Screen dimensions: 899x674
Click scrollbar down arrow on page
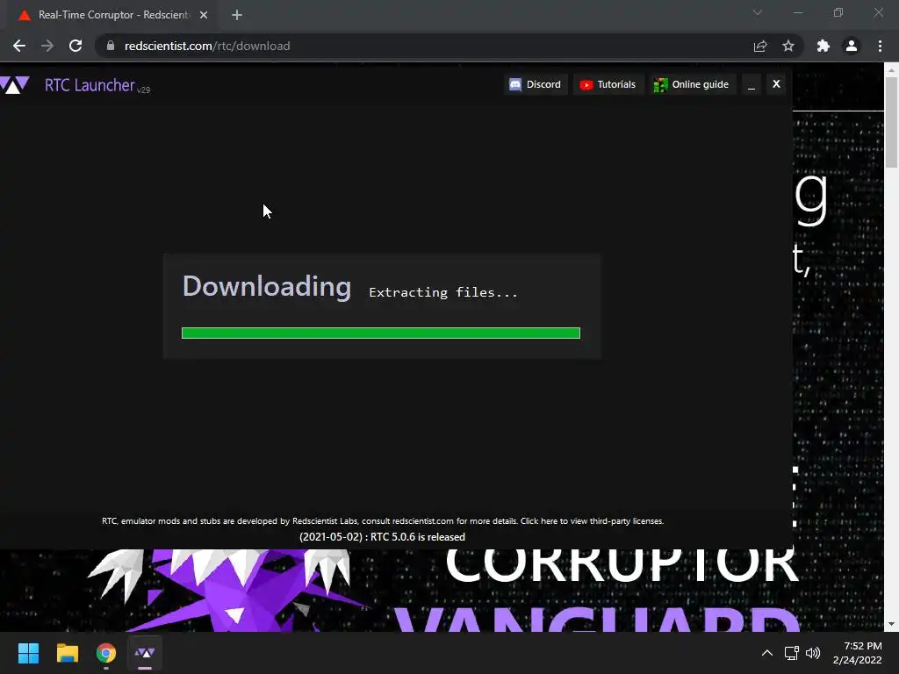pyautogui.click(x=891, y=624)
